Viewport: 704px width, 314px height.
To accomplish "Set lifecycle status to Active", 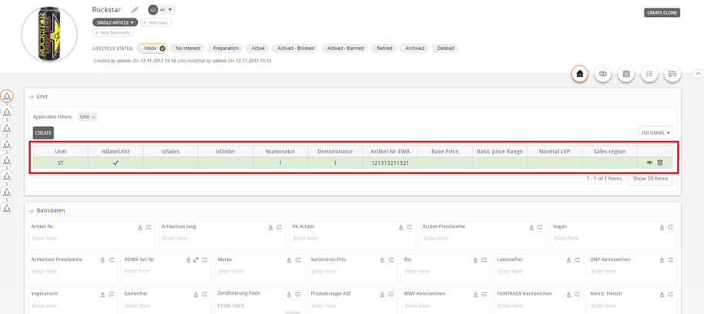I will pos(258,48).
